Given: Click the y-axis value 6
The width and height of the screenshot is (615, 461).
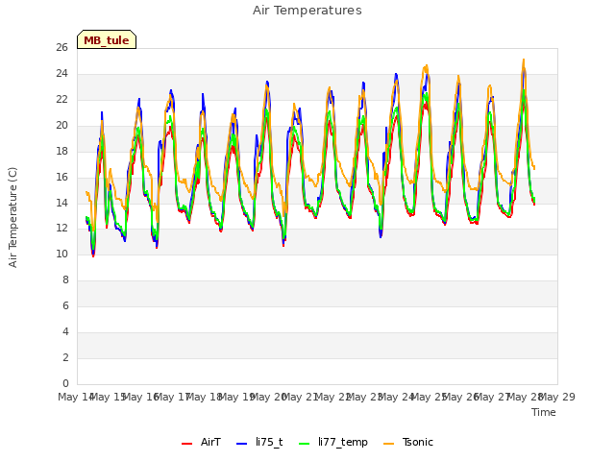Looking at the screenshot, I should (x=65, y=305).
